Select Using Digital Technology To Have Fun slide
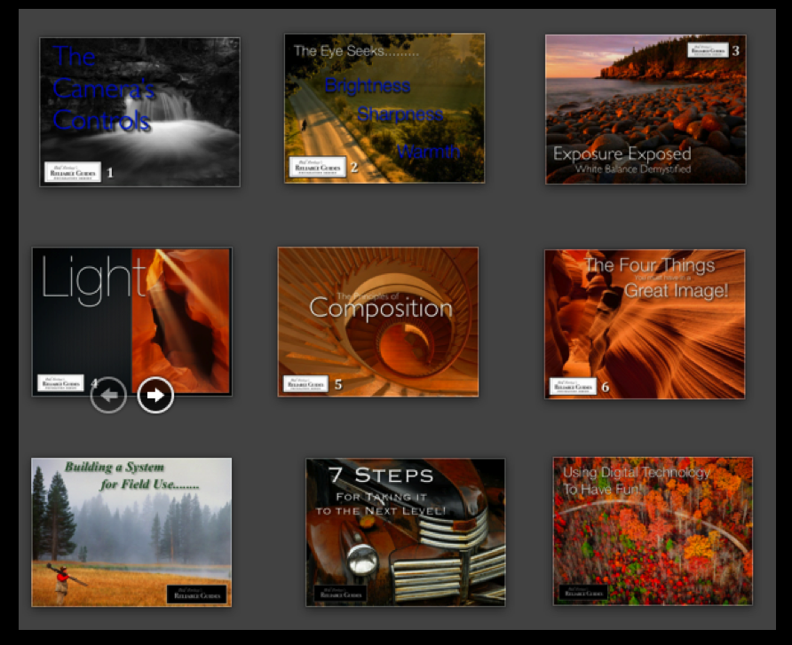 point(653,531)
